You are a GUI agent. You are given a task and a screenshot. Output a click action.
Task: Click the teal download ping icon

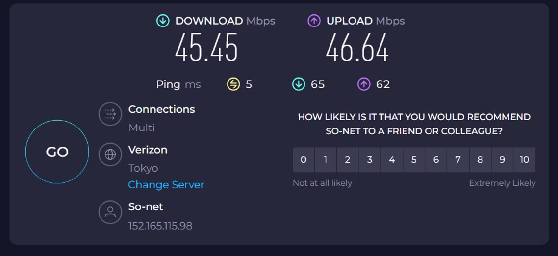[299, 84]
